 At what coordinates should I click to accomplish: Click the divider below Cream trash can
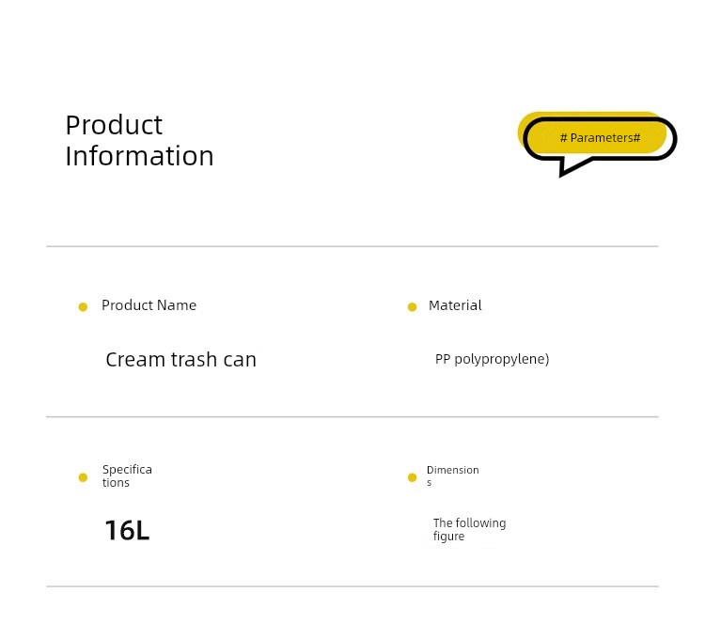click(x=352, y=416)
